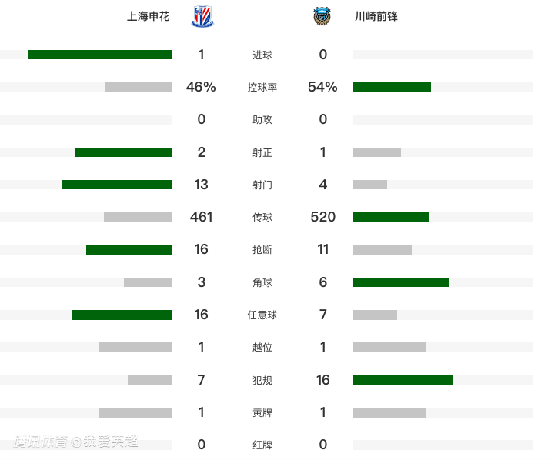
Task: Click Kawasaki's green 角球 bar
Action: click(401, 282)
